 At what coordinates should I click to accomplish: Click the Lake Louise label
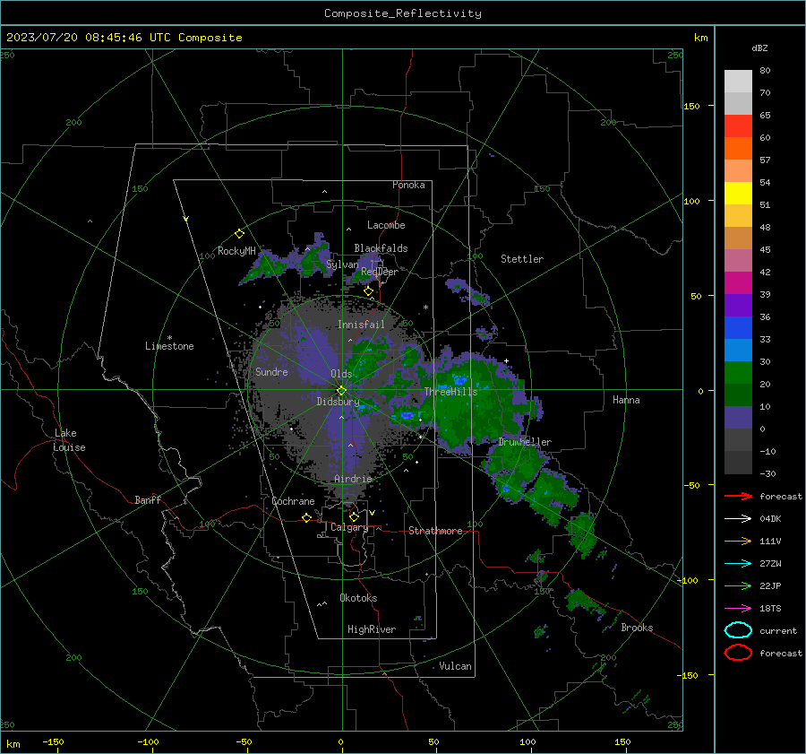[69, 440]
